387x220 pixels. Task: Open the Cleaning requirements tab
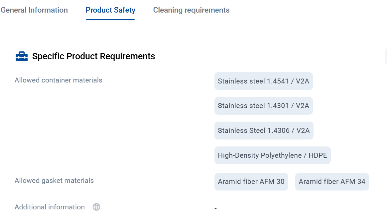coord(191,10)
